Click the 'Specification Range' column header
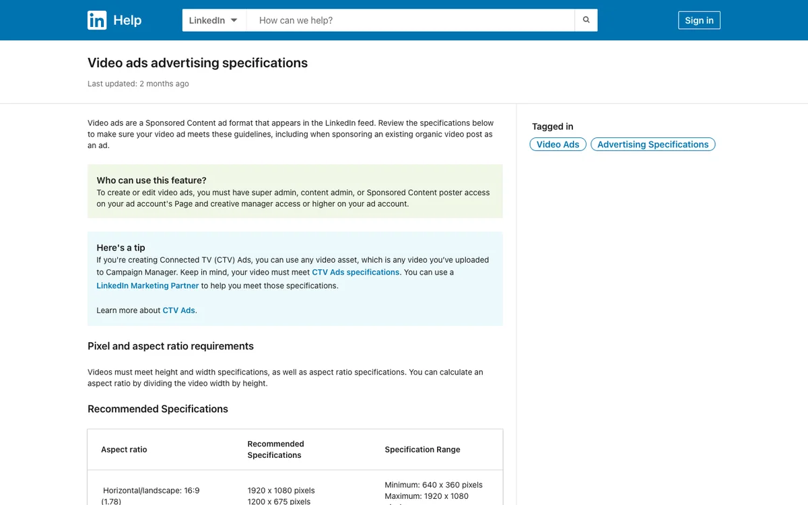Image resolution: width=808 pixels, height=505 pixels. [422, 450]
